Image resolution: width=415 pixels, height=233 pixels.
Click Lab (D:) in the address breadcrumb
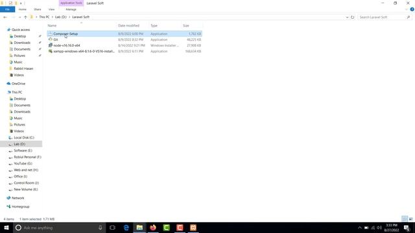(60, 17)
